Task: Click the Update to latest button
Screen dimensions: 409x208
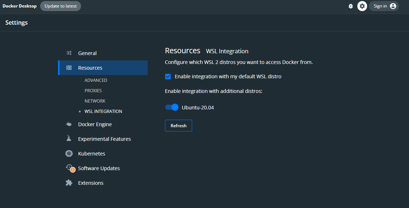Action: point(61,6)
